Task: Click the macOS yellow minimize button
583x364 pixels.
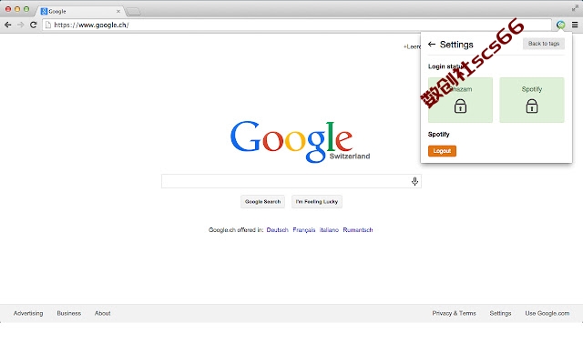Action: [x=17, y=8]
